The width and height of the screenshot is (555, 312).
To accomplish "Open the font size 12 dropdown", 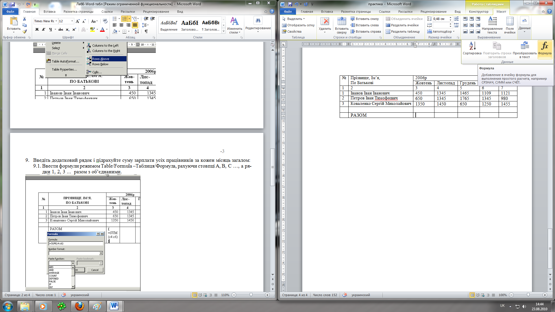I will [x=72, y=21].
